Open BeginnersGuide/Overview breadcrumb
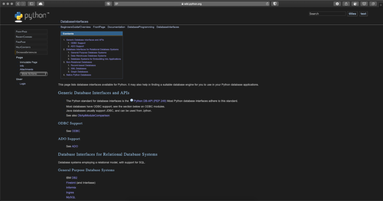The width and height of the screenshot is (383, 201). 75,27
